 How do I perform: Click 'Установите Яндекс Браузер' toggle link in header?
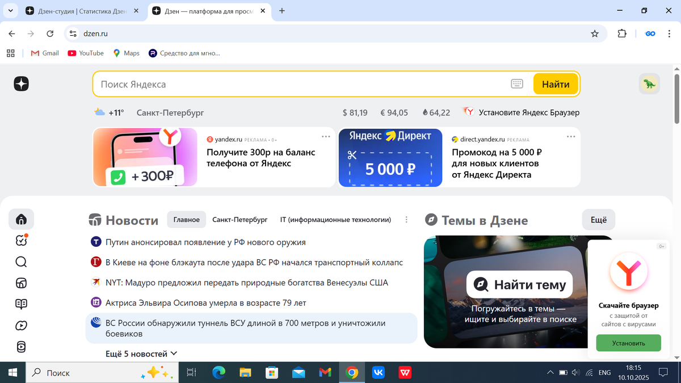(x=530, y=112)
